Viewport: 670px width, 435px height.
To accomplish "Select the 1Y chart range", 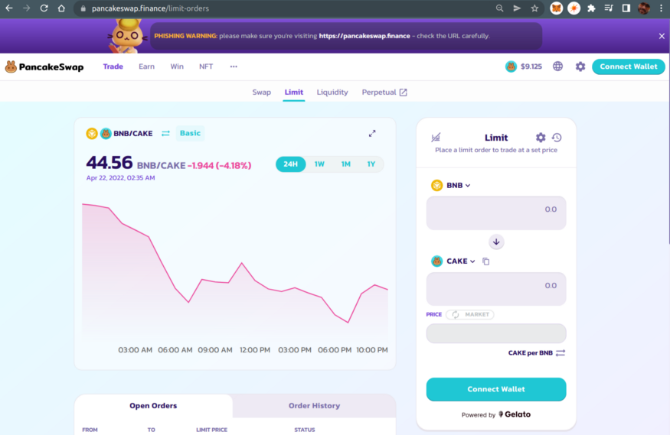I will coord(371,164).
